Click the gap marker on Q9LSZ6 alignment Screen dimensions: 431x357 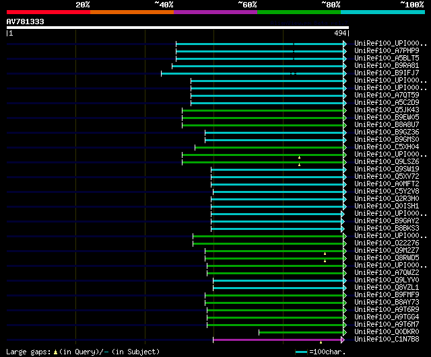[x=299, y=165]
